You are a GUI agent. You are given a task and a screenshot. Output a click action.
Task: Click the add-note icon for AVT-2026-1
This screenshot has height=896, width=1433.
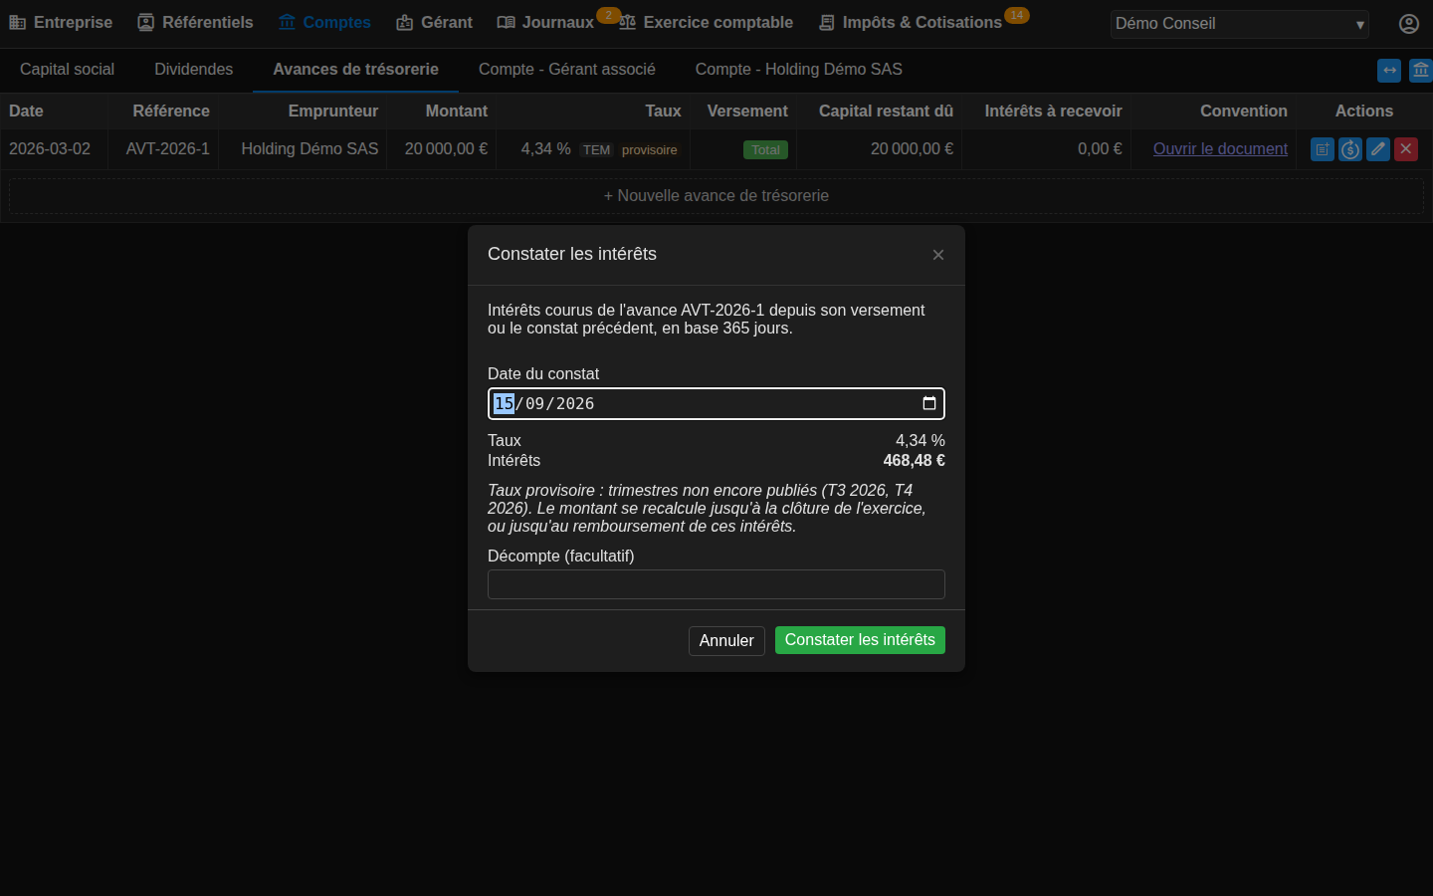click(1322, 149)
